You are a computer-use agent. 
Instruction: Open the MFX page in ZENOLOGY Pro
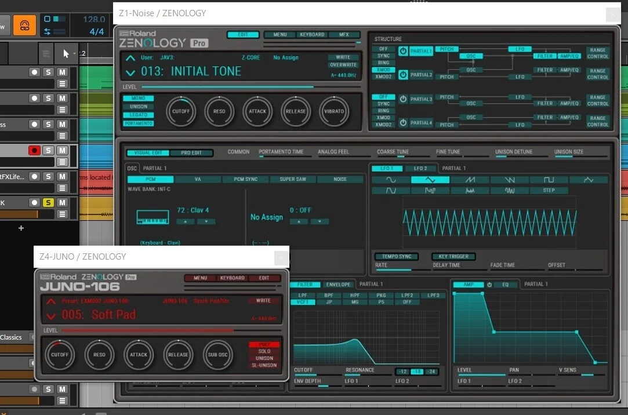pos(344,35)
